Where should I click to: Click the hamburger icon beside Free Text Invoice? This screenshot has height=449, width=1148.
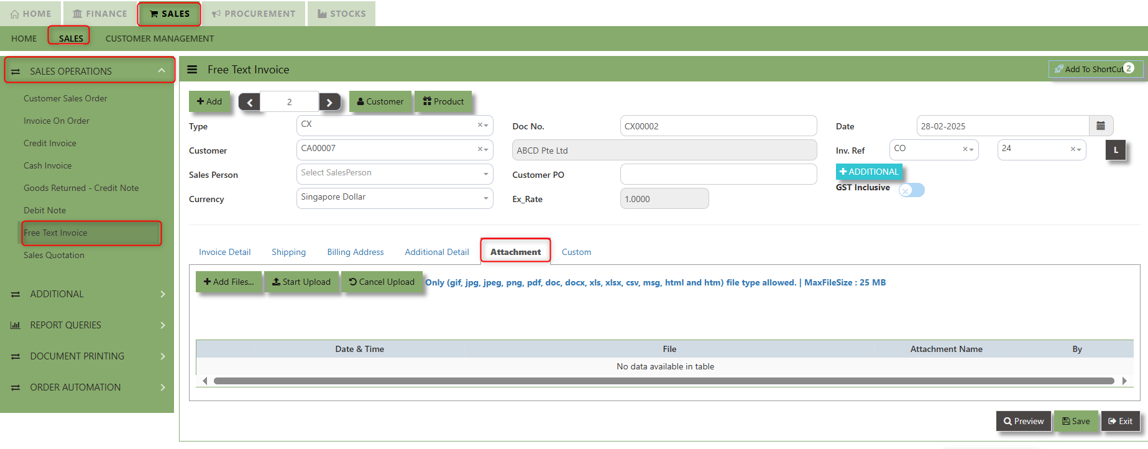point(192,70)
